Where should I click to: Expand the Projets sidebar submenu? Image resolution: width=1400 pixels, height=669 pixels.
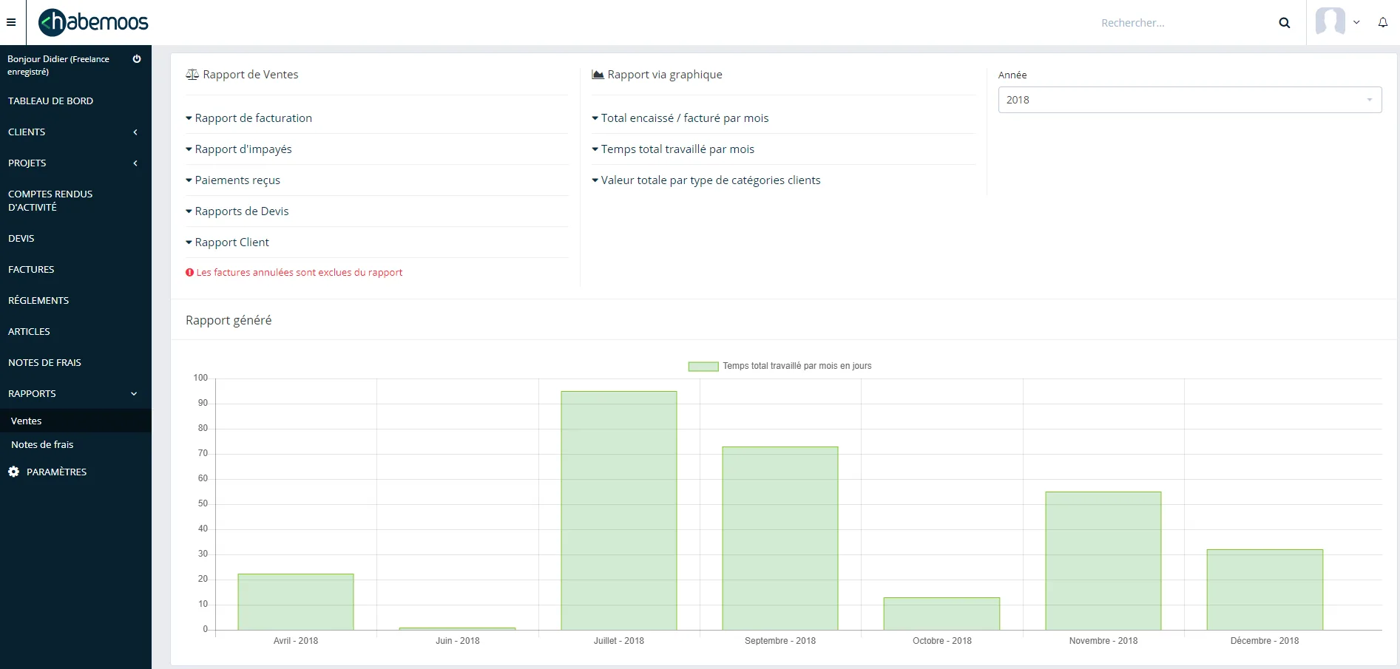75,163
